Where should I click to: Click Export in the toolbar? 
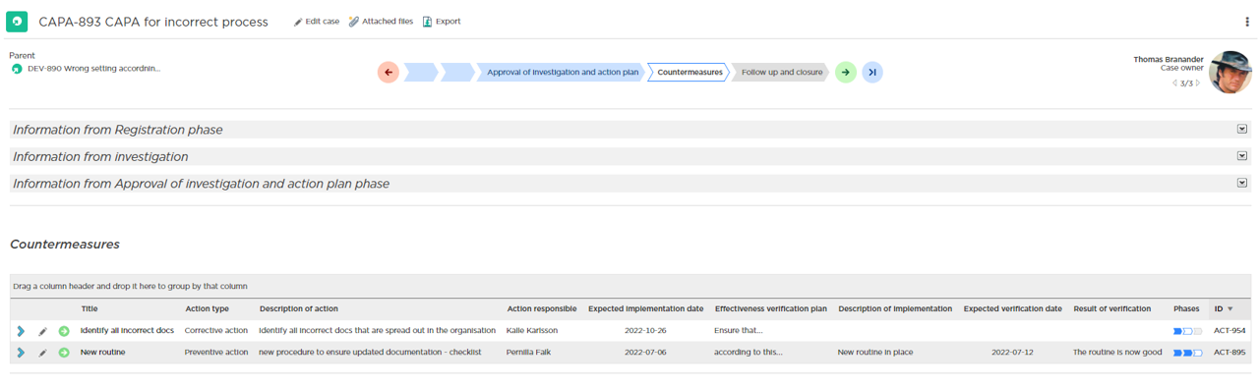coord(442,22)
